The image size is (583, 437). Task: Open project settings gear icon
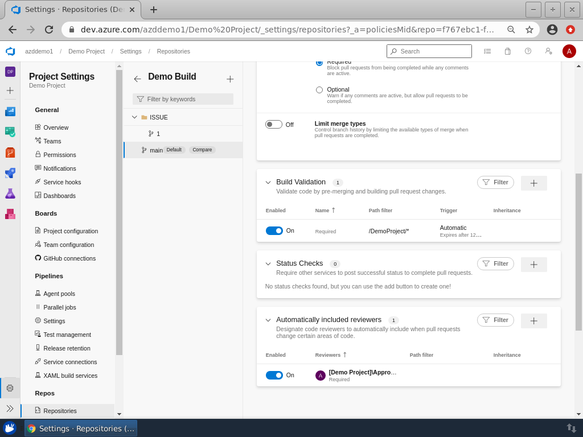pos(10,388)
